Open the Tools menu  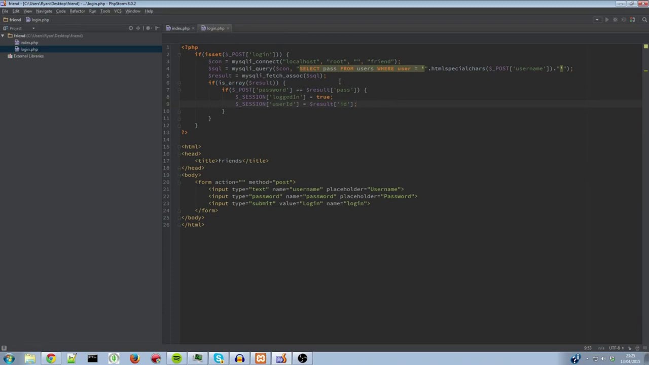click(105, 11)
